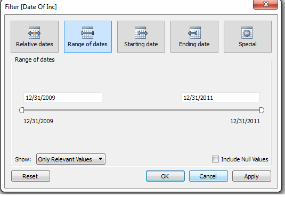Viewport: 285px width, 197px height.
Task: Select the Ending date calendar icon
Action: pos(194,32)
